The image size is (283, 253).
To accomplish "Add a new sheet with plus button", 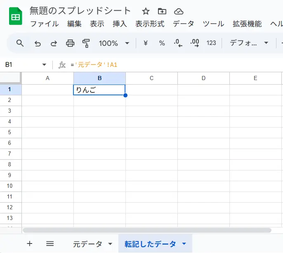I will [x=29, y=244].
